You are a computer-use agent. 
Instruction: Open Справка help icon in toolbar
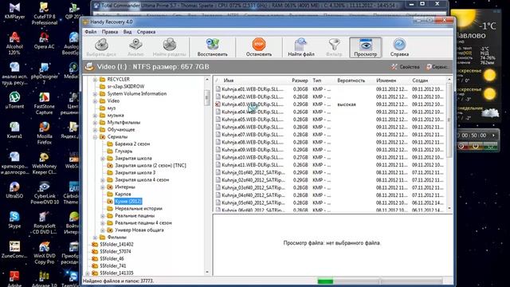(x=399, y=48)
